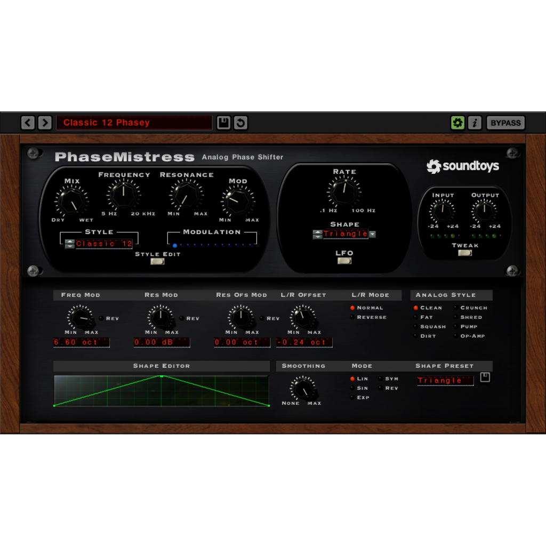Open the Classic 12 Phasey preset field
546x546 pixels.
pyautogui.click(x=134, y=123)
